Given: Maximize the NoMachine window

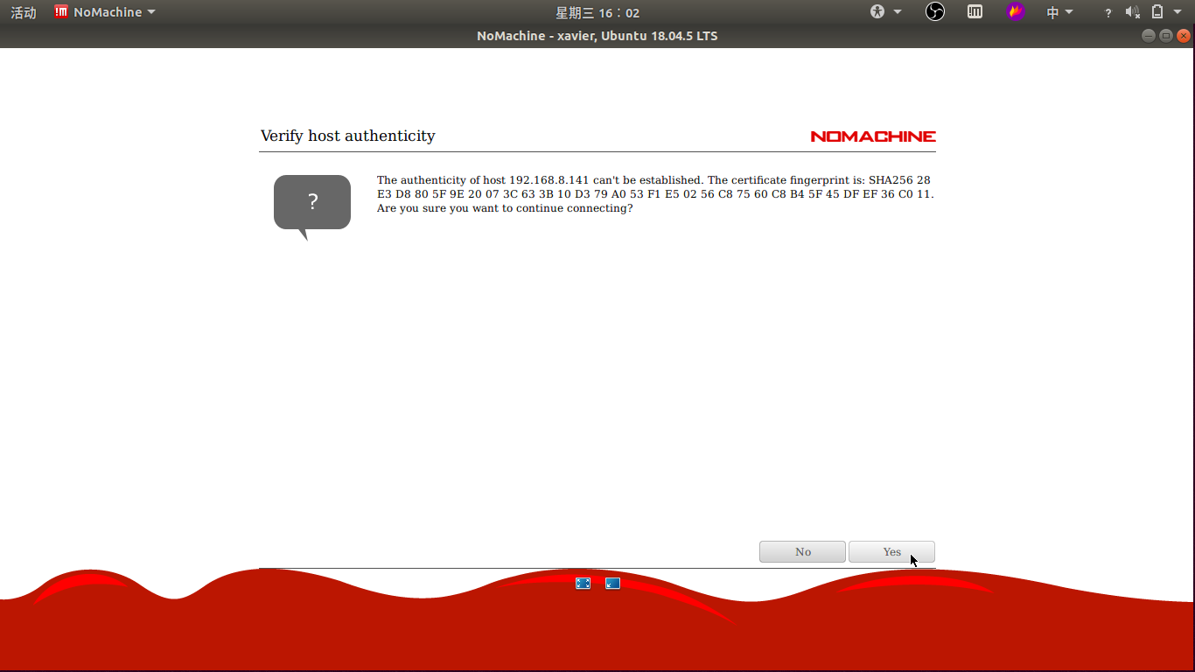Looking at the screenshot, I should 1166,36.
